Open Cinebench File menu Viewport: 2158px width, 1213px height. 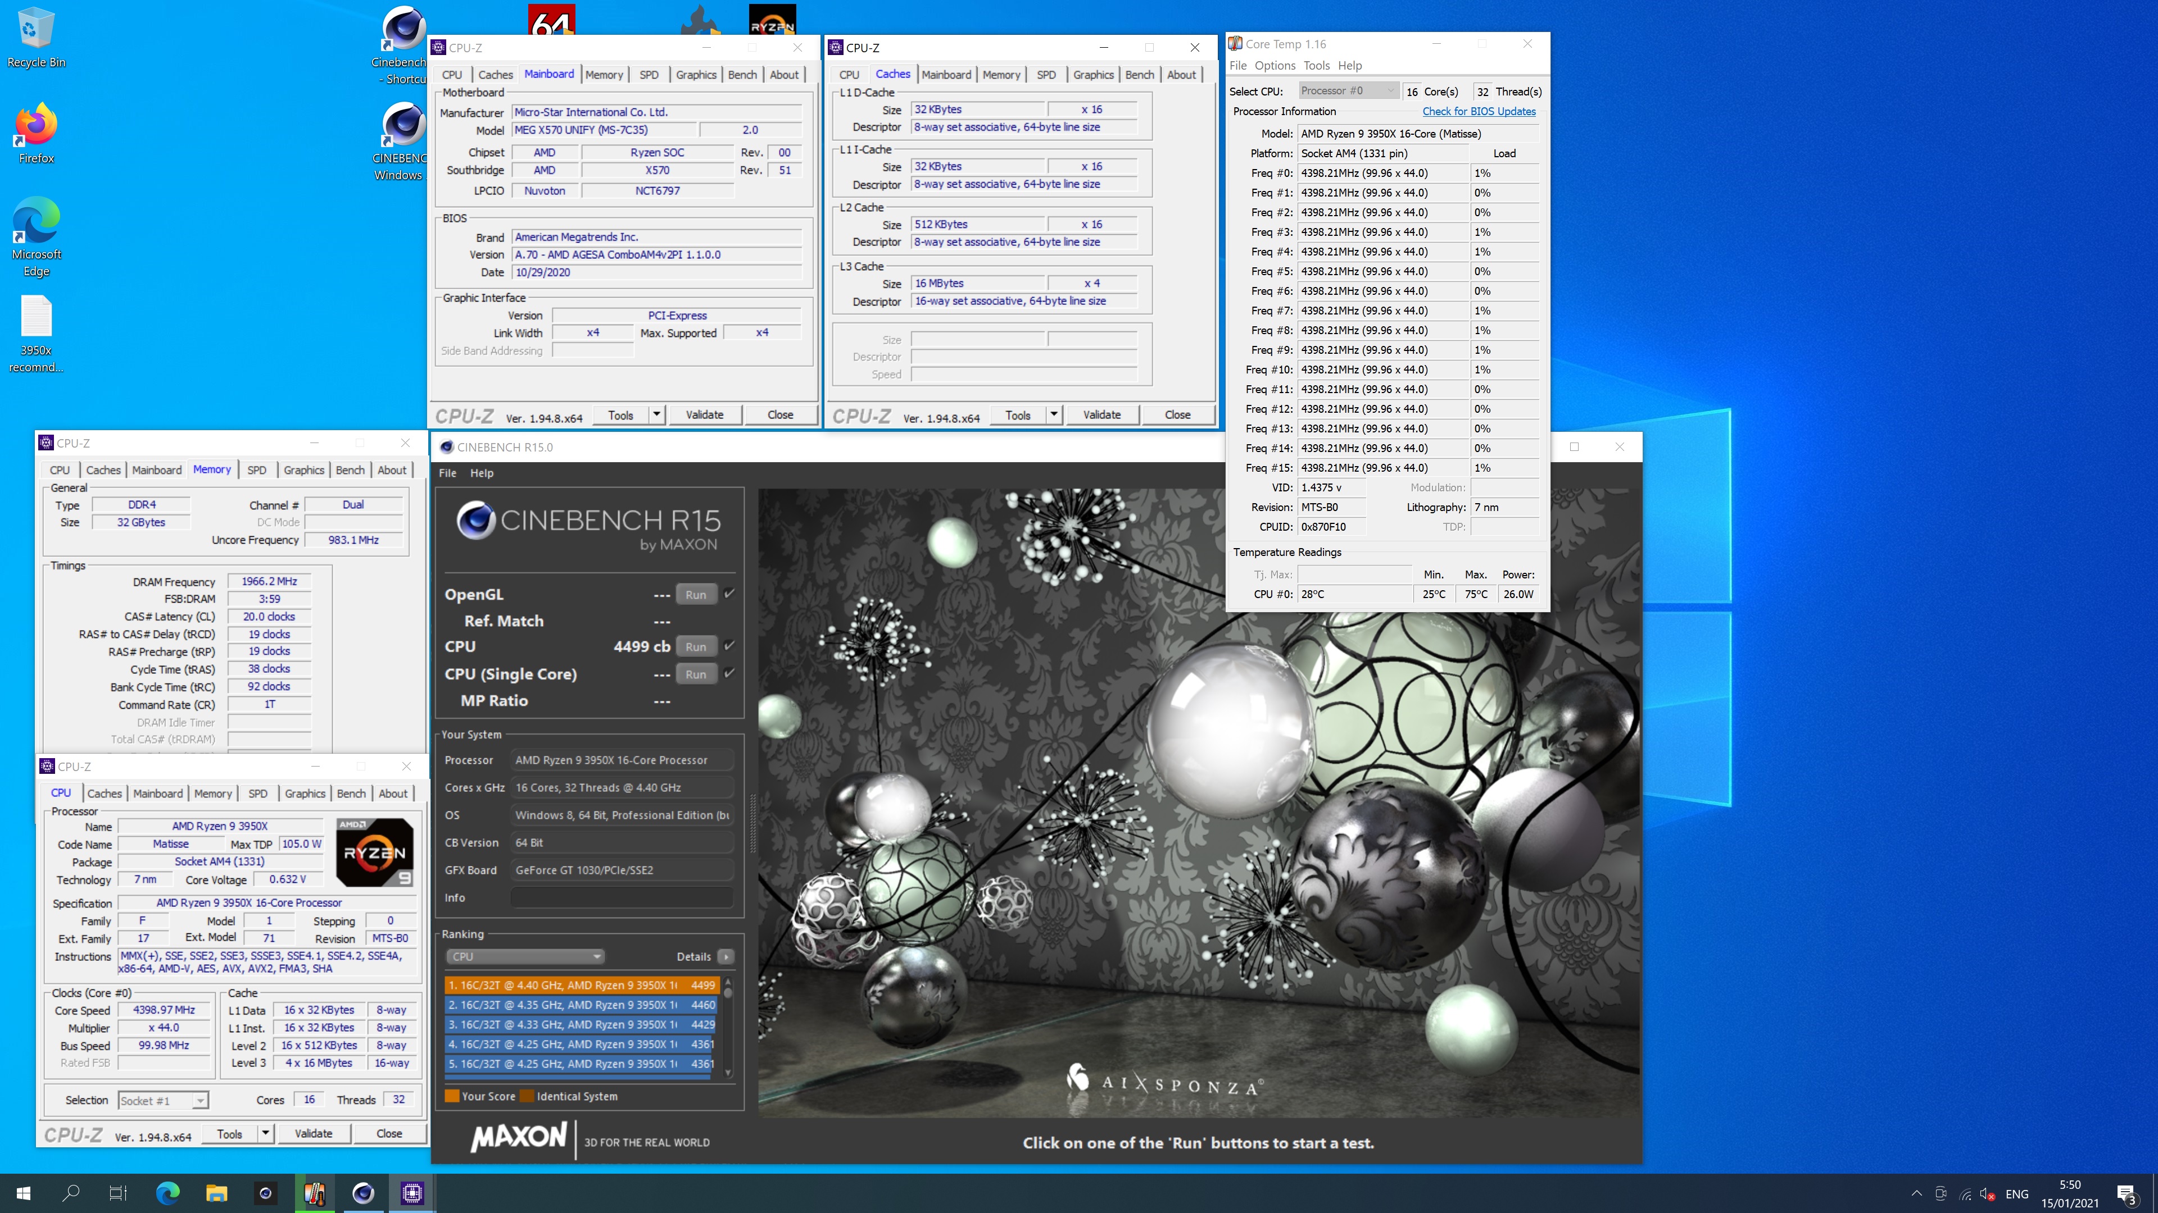pyautogui.click(x=447, y=473)
